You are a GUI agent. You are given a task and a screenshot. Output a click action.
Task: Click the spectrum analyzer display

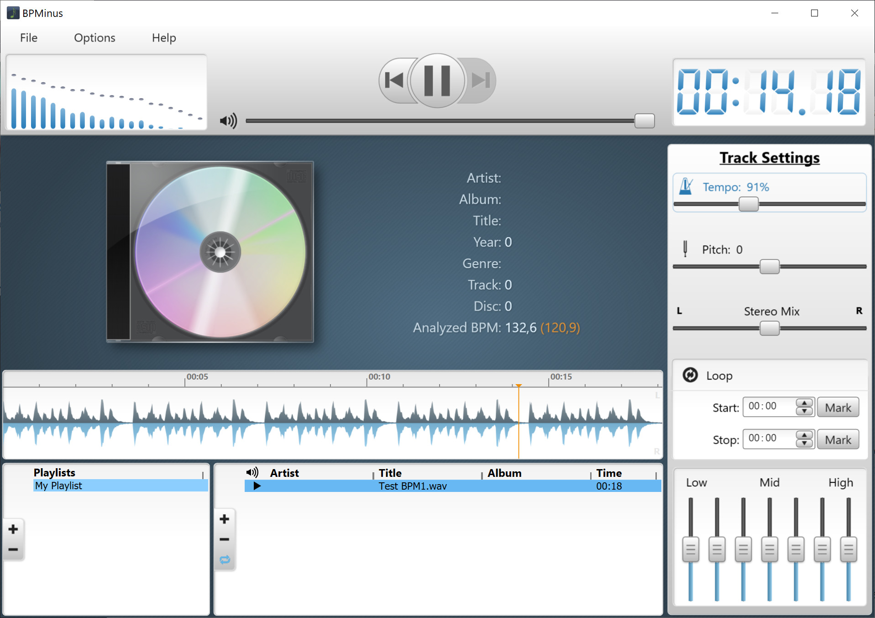[x=106, y=92]
